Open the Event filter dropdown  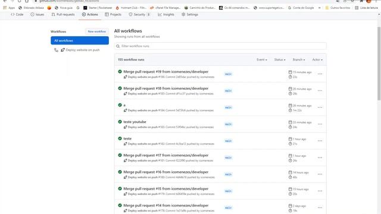[262, 59]
